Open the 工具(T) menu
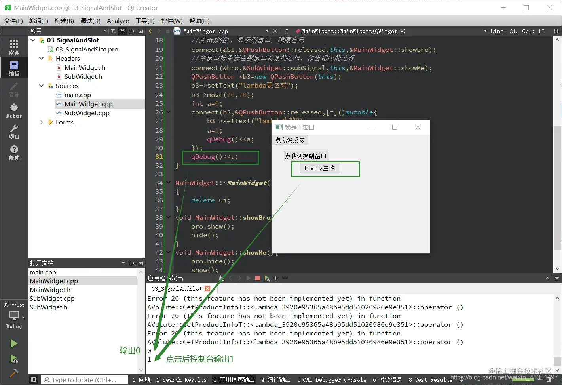The width and height of the screenshot is (562, 385). 145,21
